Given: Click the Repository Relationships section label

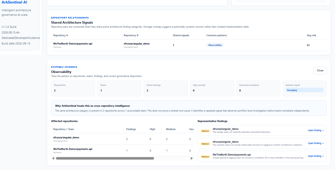Looking at the screenshot, I should 70,18.
